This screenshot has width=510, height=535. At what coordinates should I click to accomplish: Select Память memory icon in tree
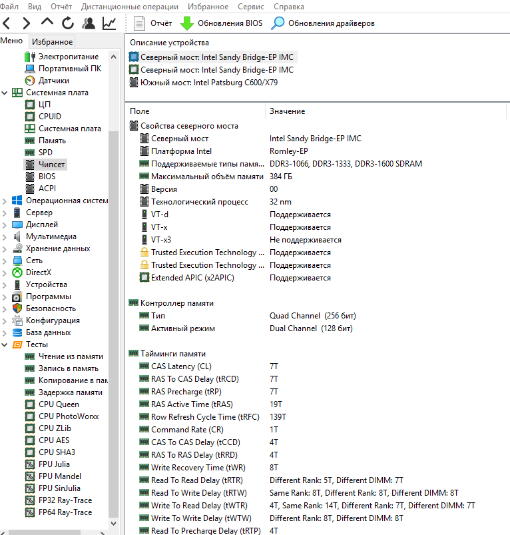pyautogui.click(x=30, y=141)
